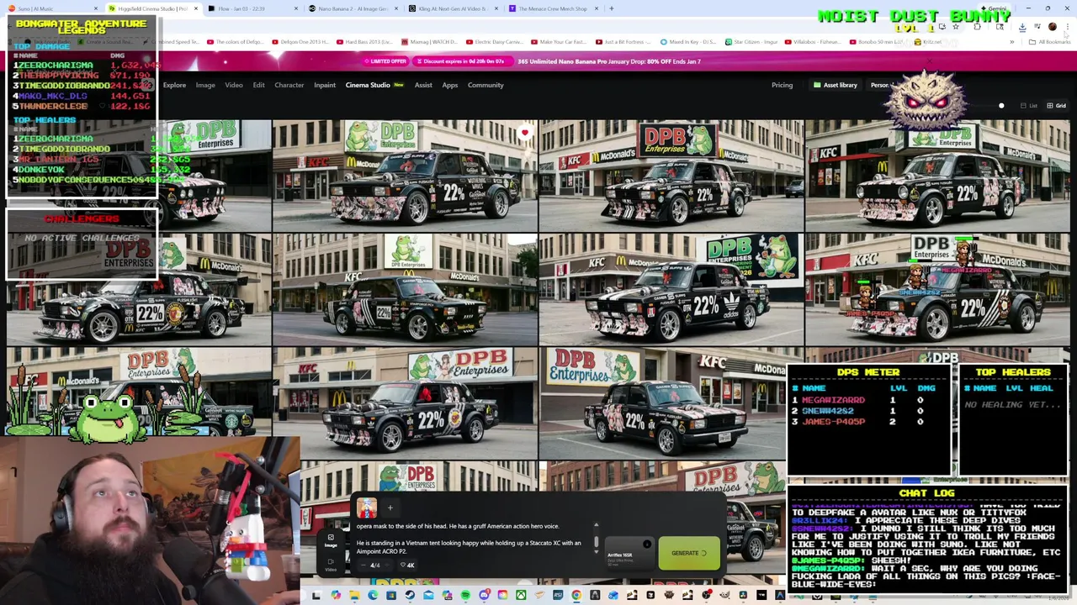The height and width of the screenshot is (605, 1077).
Task: Open the Mail app from the taskbar
Action: pyautogui.click(x=428, y=595)
